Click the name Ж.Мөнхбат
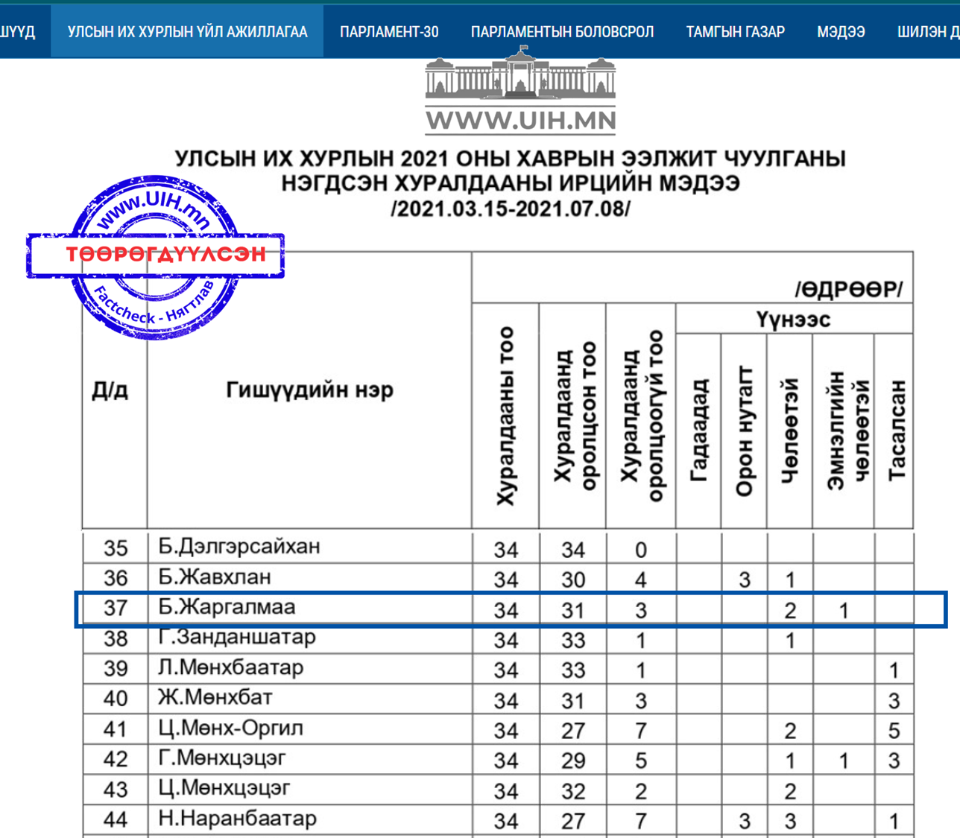Image resolution: width=960 pixels, height=838 pixels. point(215,697)
